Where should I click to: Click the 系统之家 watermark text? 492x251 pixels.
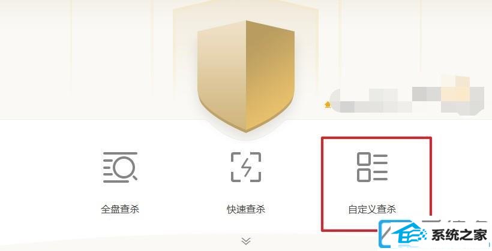(x=459, y=235)
